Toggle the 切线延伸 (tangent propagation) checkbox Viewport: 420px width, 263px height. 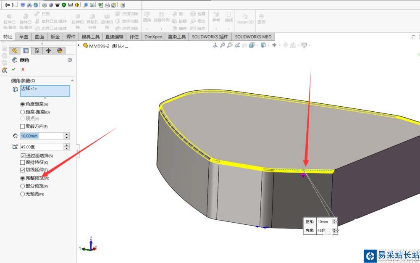coord(23,170)
